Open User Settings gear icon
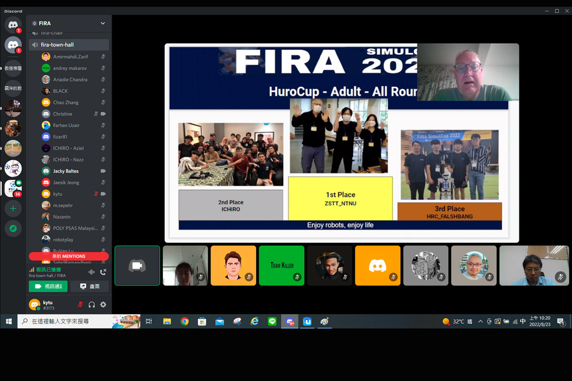572x381 pixels. [103, 304]
